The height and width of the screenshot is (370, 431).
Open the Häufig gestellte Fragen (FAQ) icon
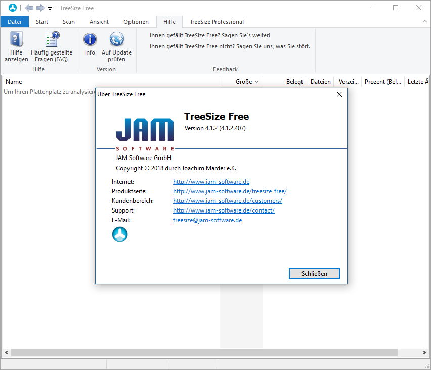(x=52, y=39)
